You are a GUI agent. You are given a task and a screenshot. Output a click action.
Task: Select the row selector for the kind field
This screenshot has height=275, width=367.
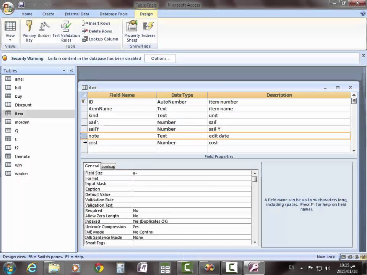click(x=84, y=115)
